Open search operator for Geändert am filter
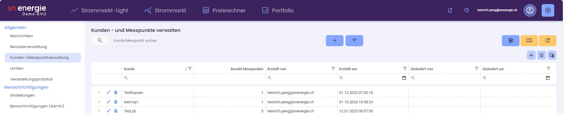The image size is (564, 115). (x=485, y=78)
